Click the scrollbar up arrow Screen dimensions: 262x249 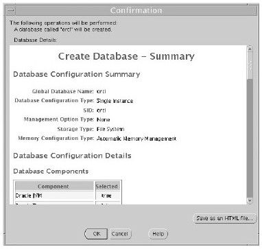point(250,49)
